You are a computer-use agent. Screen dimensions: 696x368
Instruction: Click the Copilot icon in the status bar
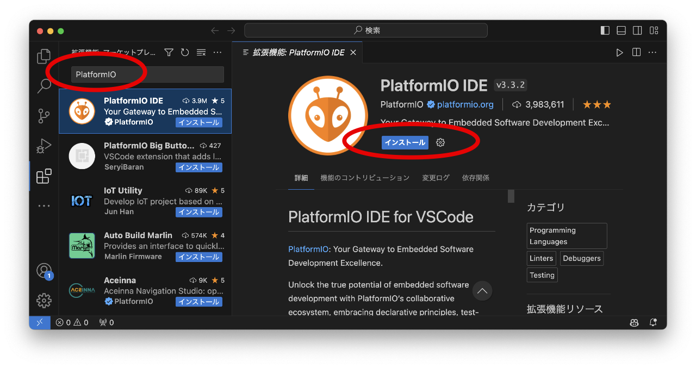634,322
